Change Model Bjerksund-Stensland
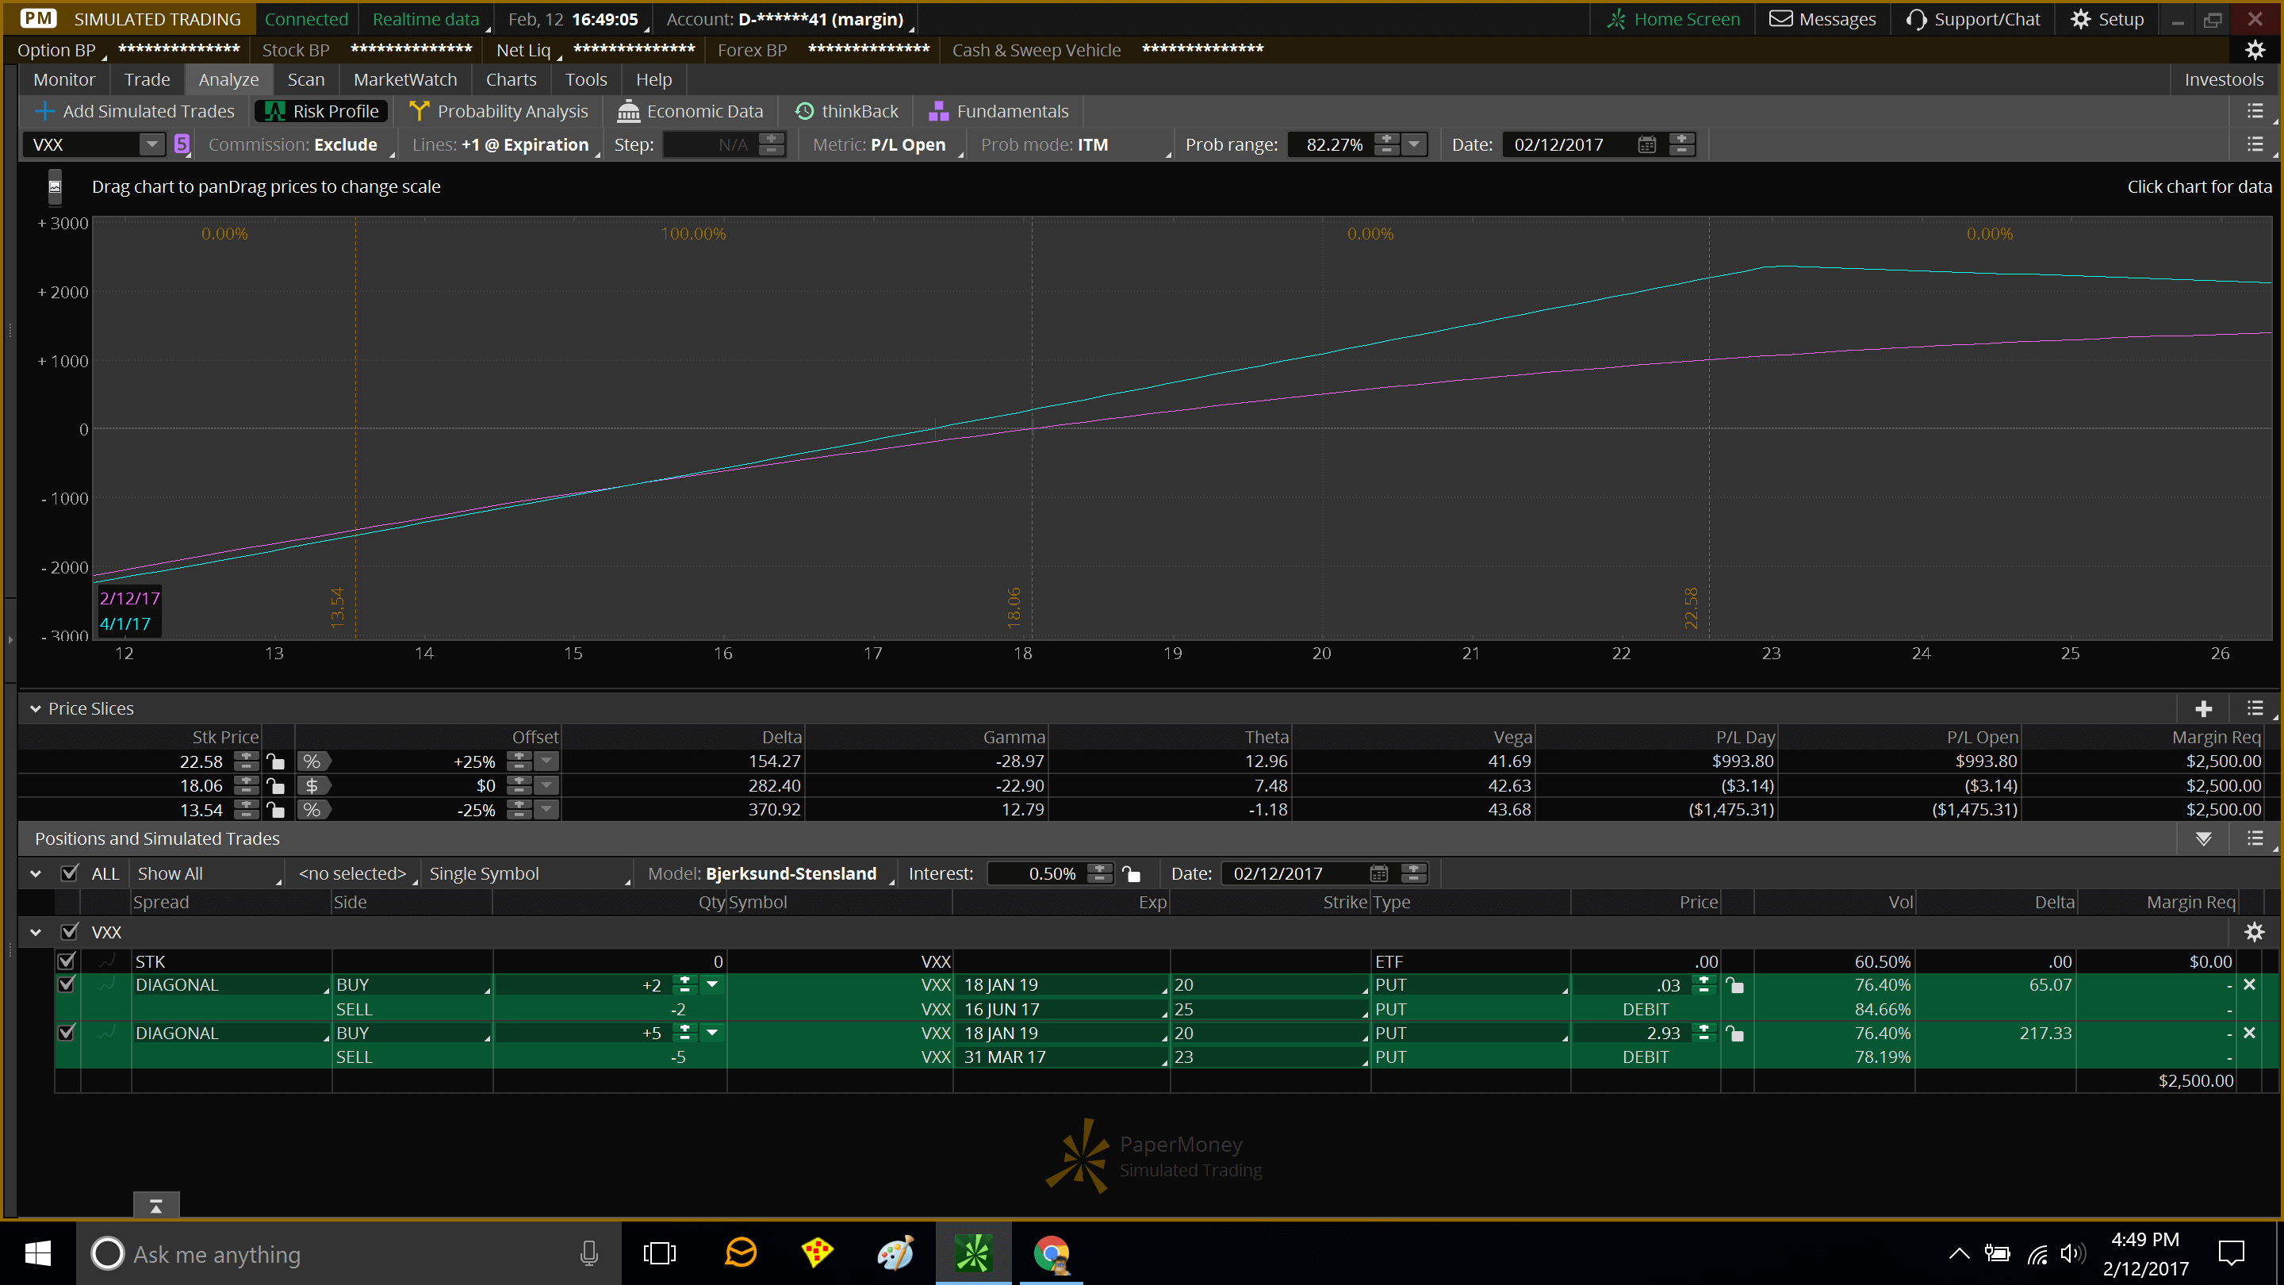Image resolution: width=2284 pixels, height=1285 pixels. click(x=769, y=873)
